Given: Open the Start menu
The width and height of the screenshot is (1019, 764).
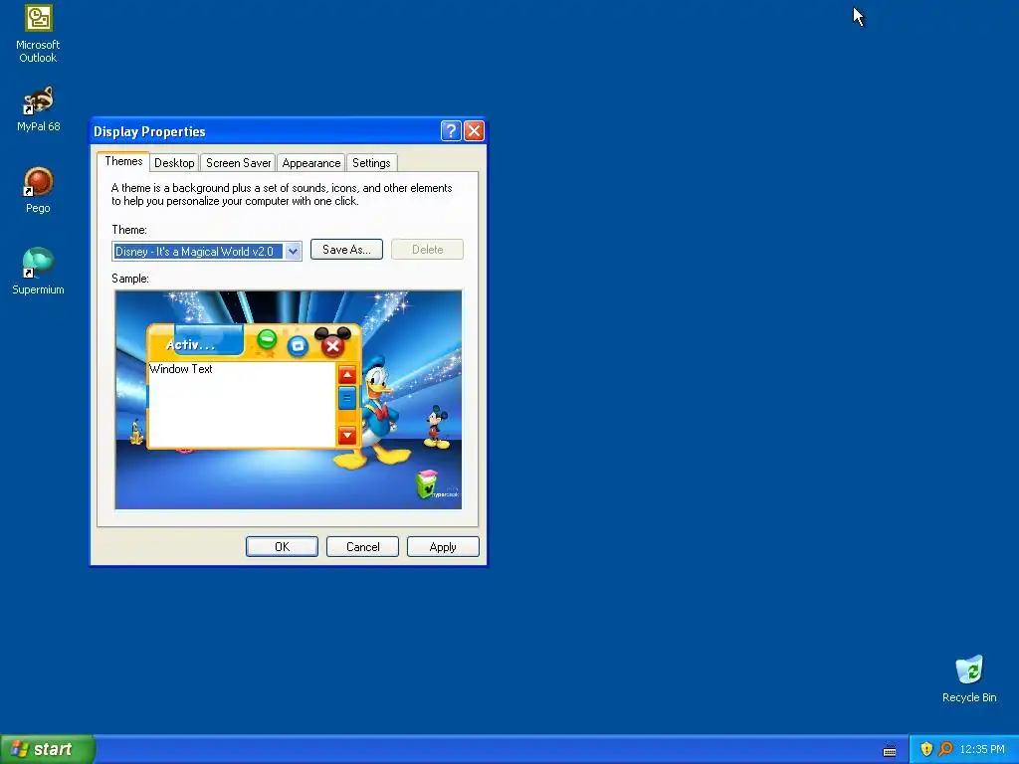Looking at the screenshot, I should coord(48,749).
